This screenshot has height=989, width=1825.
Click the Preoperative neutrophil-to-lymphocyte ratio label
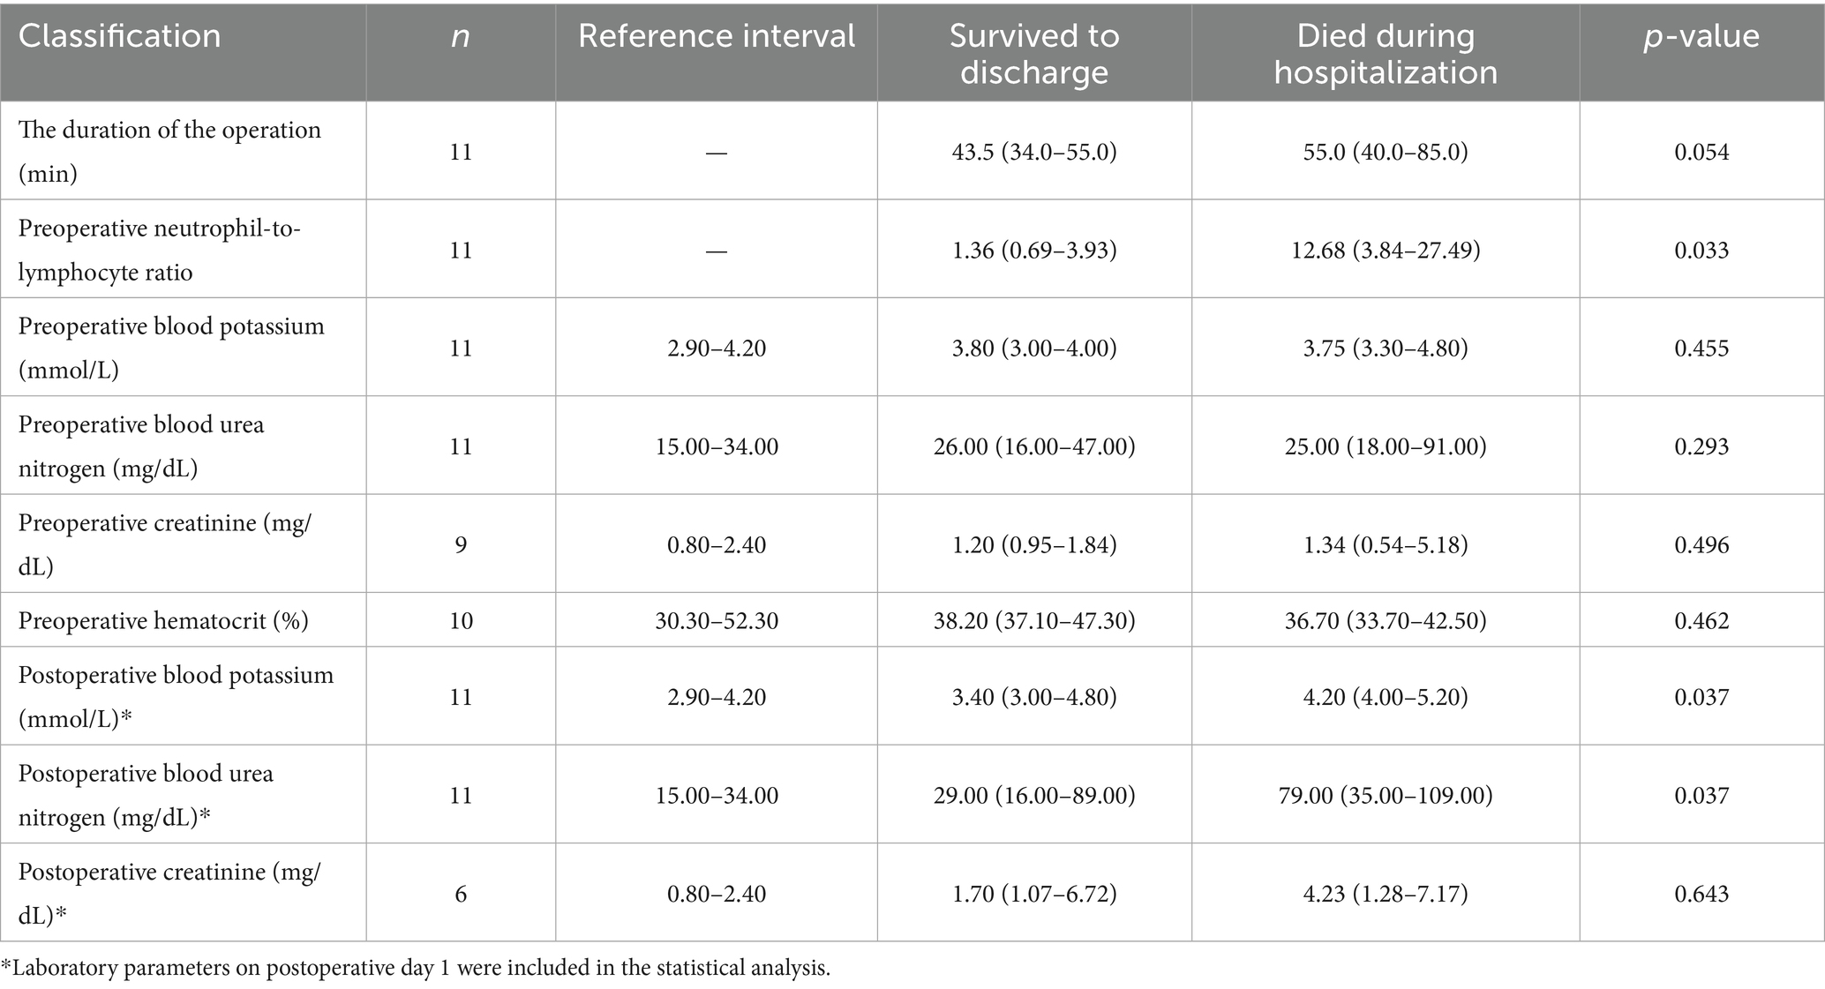pyautogui.click(x=160, y=250)
